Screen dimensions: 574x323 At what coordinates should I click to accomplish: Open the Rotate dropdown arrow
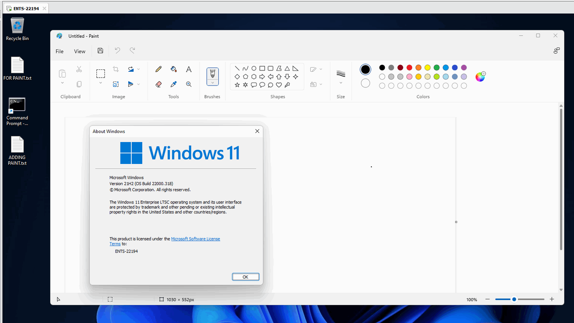(x=139, y=69)
